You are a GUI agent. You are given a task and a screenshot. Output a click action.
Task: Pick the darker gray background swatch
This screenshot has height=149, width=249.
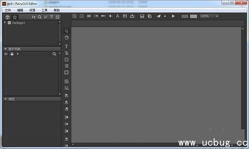tap(185, 16)
